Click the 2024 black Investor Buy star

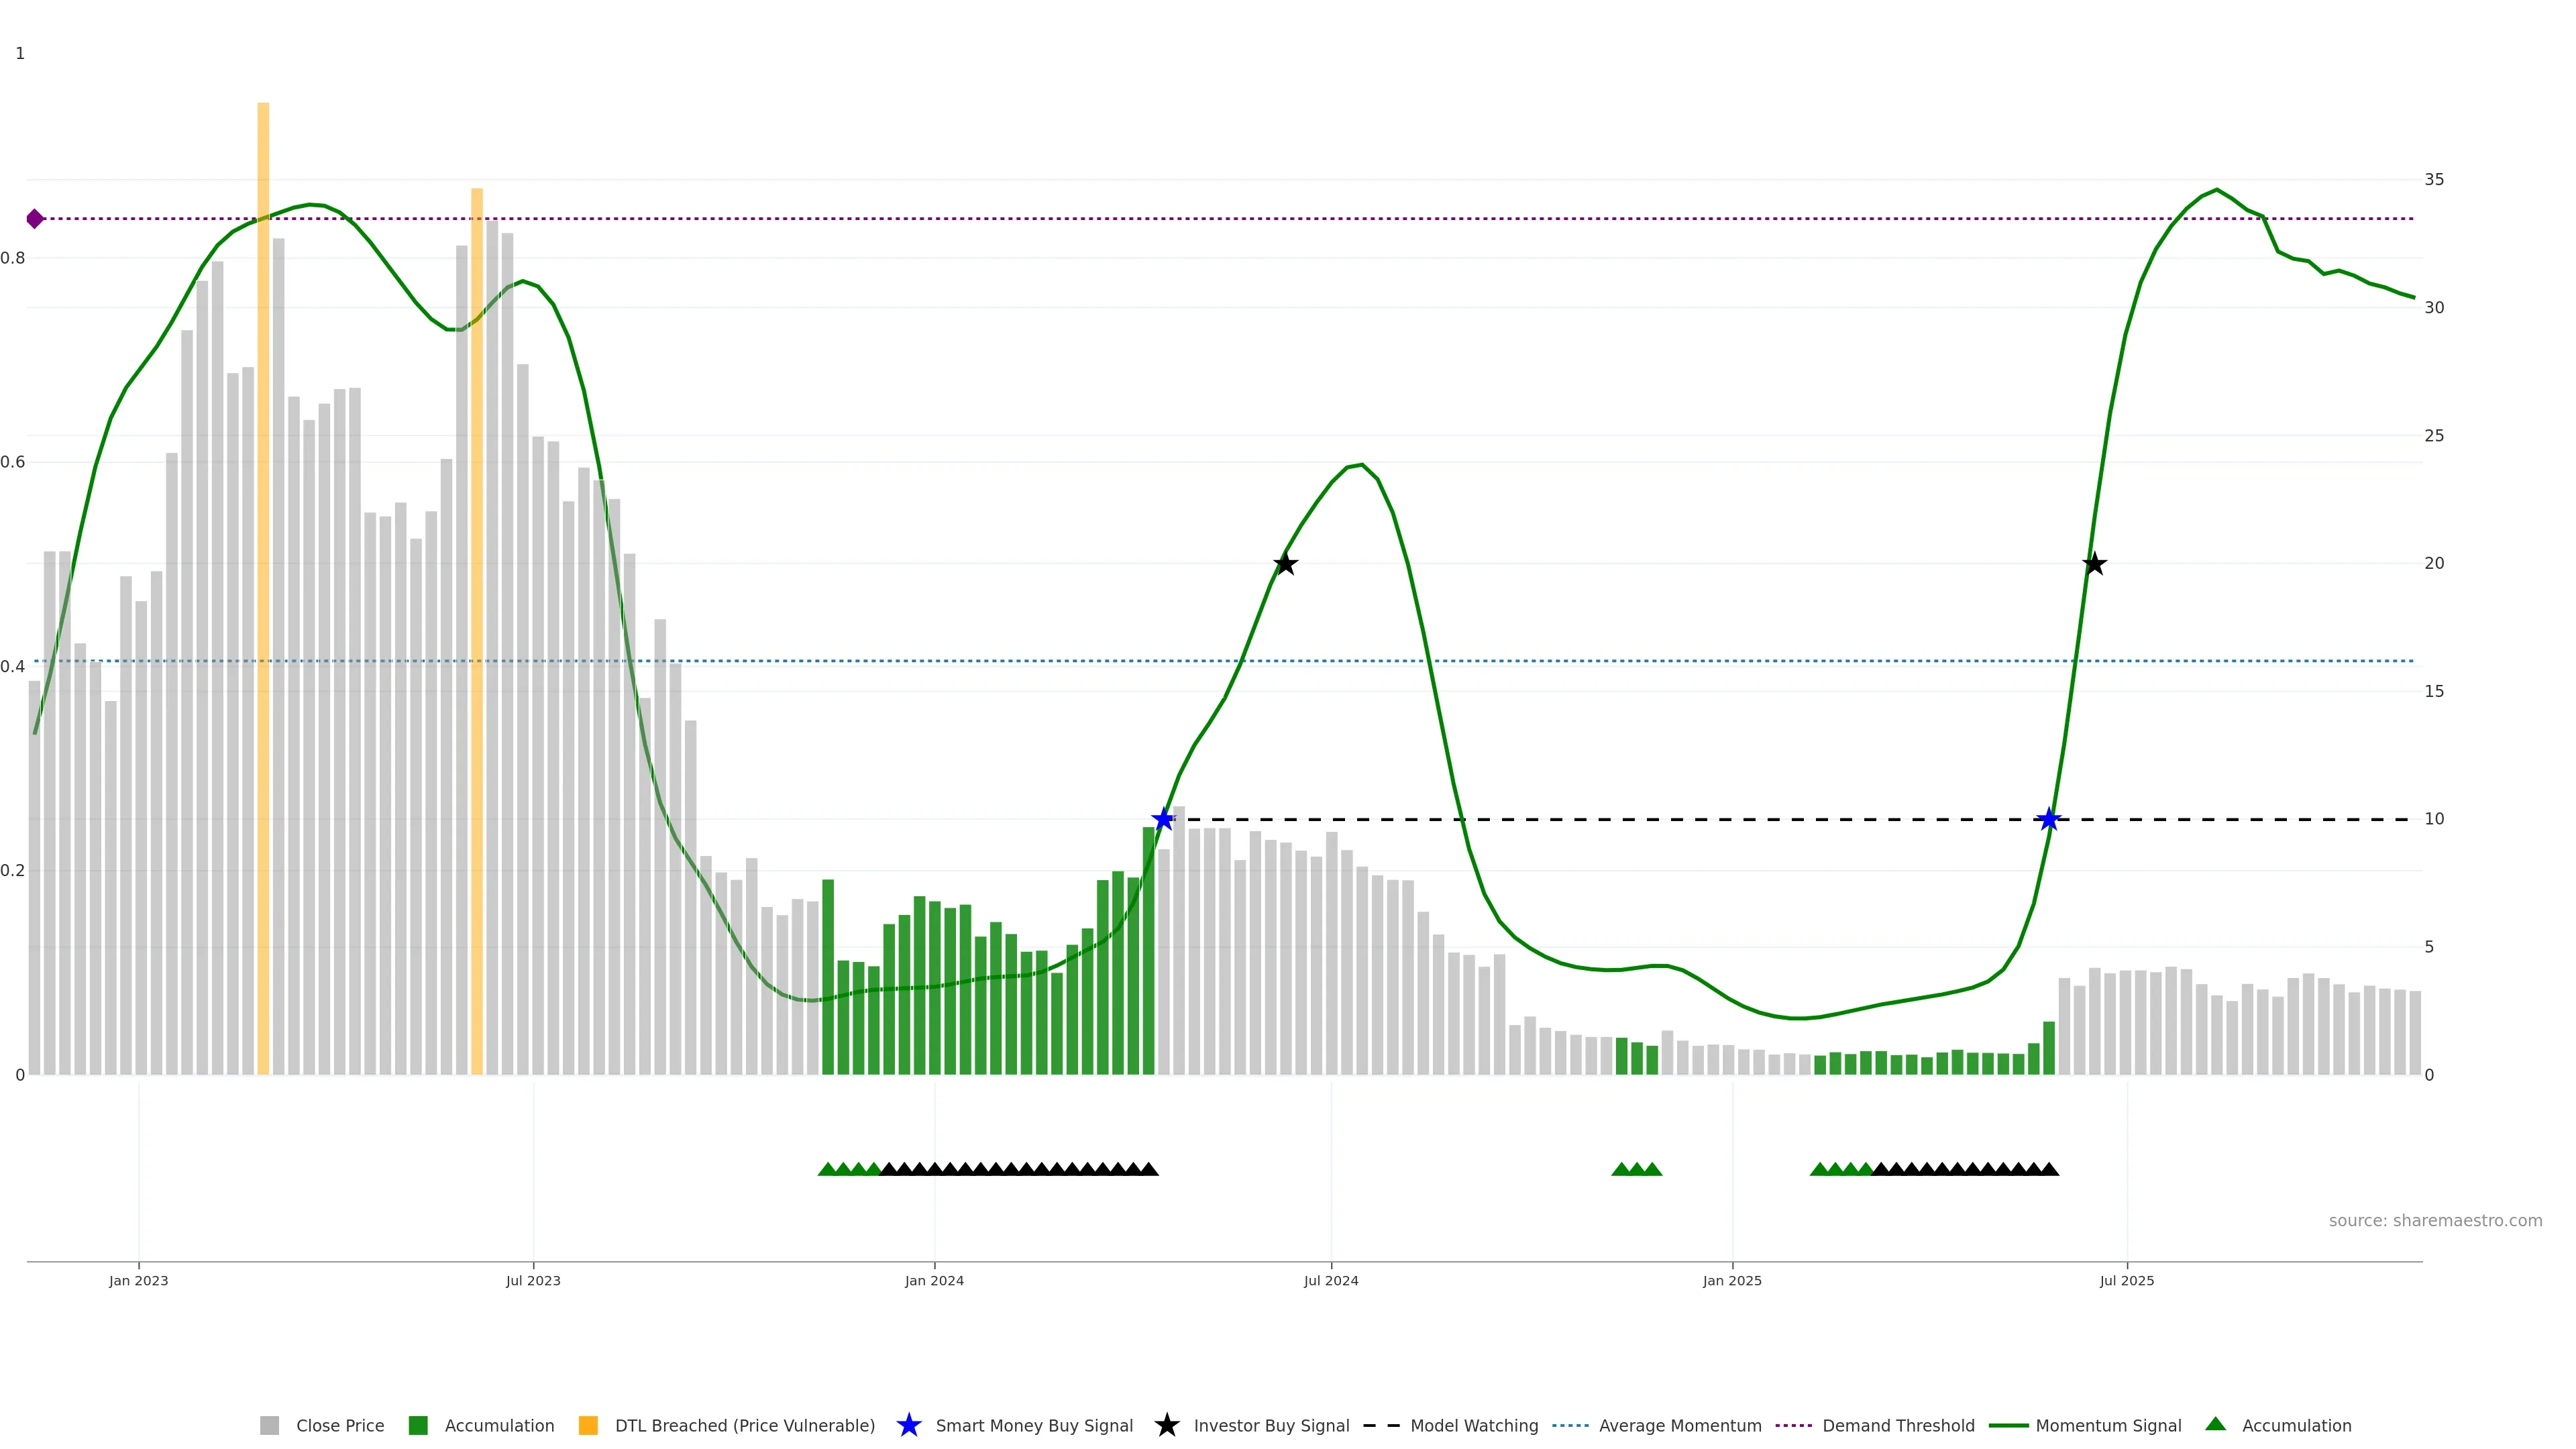click(1286, 565)
